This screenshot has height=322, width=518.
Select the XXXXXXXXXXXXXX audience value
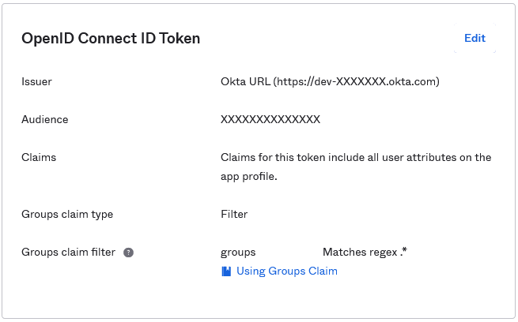[x=270, y=119]
